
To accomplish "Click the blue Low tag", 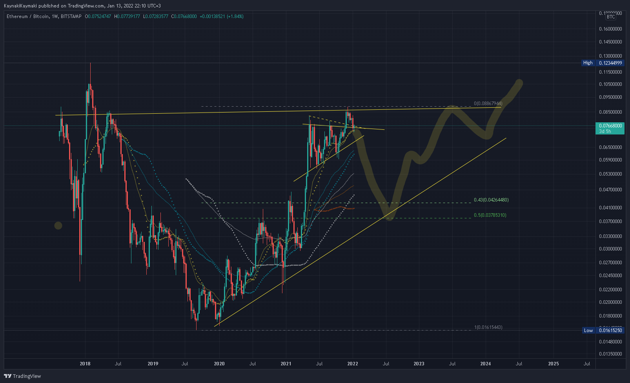I will 588,330.
